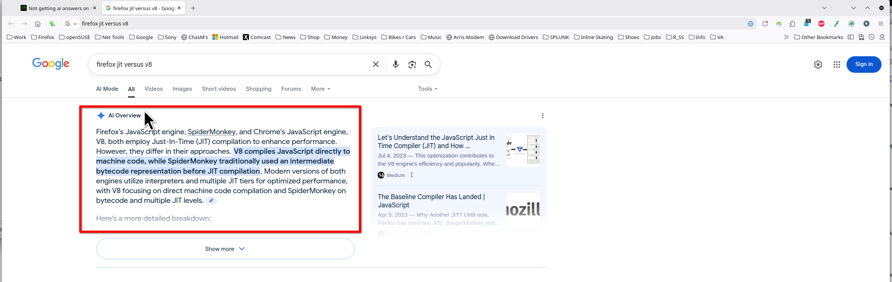Open synced tabs icon in the bookmarks bar
The height and width of the screenshot is (282, 892).
[x=861, y=37]
